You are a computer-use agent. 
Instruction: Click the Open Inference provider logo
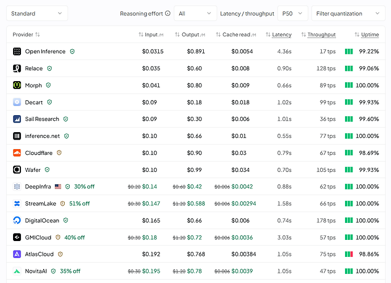point(17,52)
